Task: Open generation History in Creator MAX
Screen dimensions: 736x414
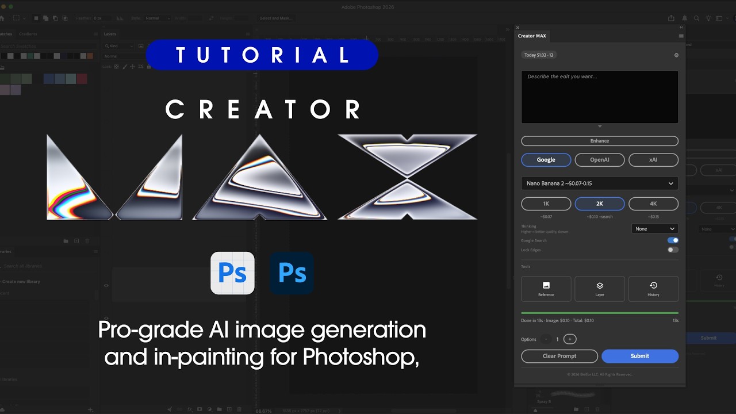Action: click(653, 289)
